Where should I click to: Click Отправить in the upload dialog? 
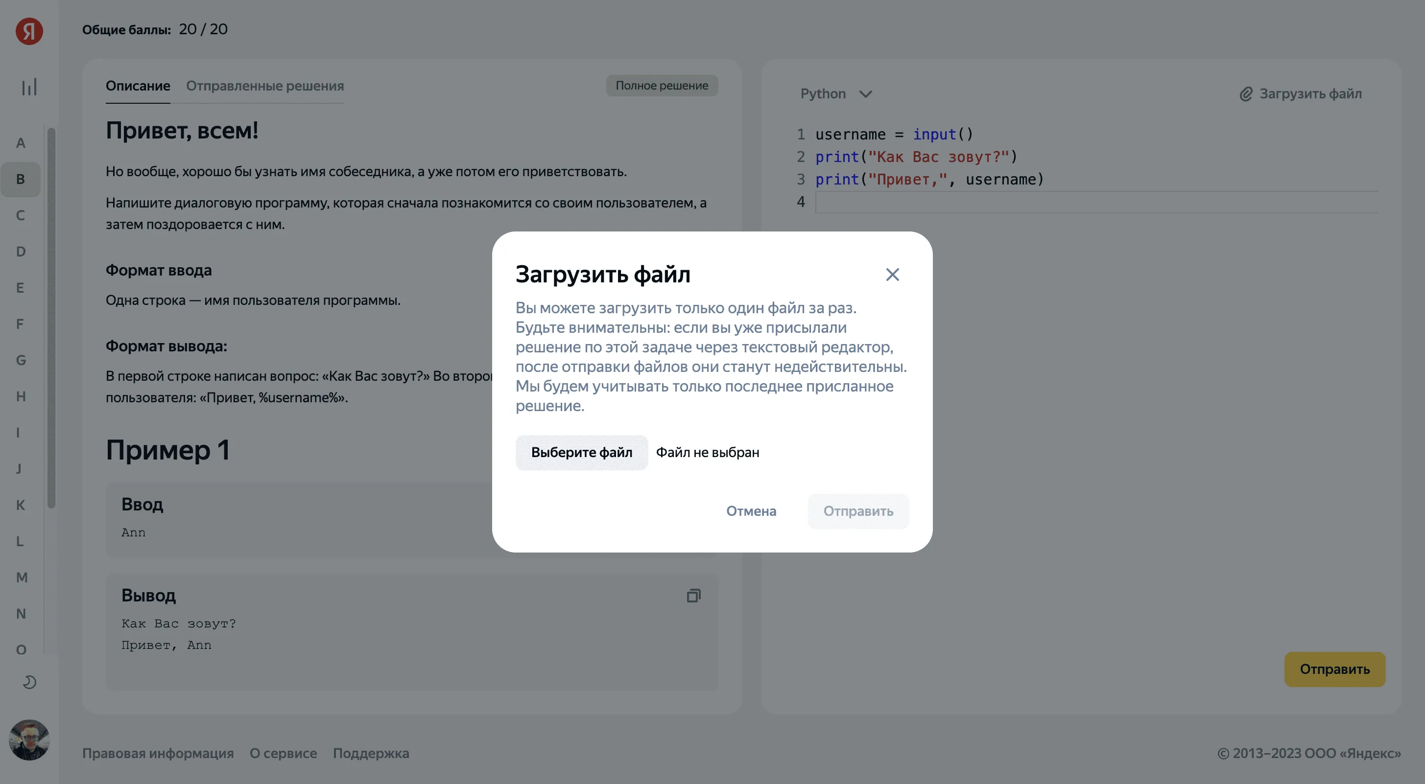point(858,511)
